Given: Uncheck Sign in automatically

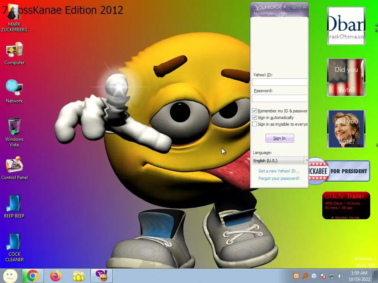Looking at the screenshot, I should pos(254,118).
